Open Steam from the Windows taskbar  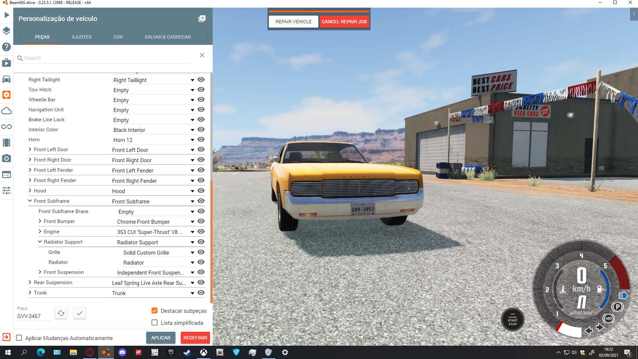tap(187, 352)
